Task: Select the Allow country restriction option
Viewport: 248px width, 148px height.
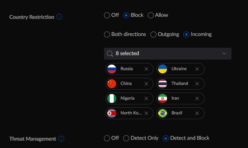Action: pos(151,15)
